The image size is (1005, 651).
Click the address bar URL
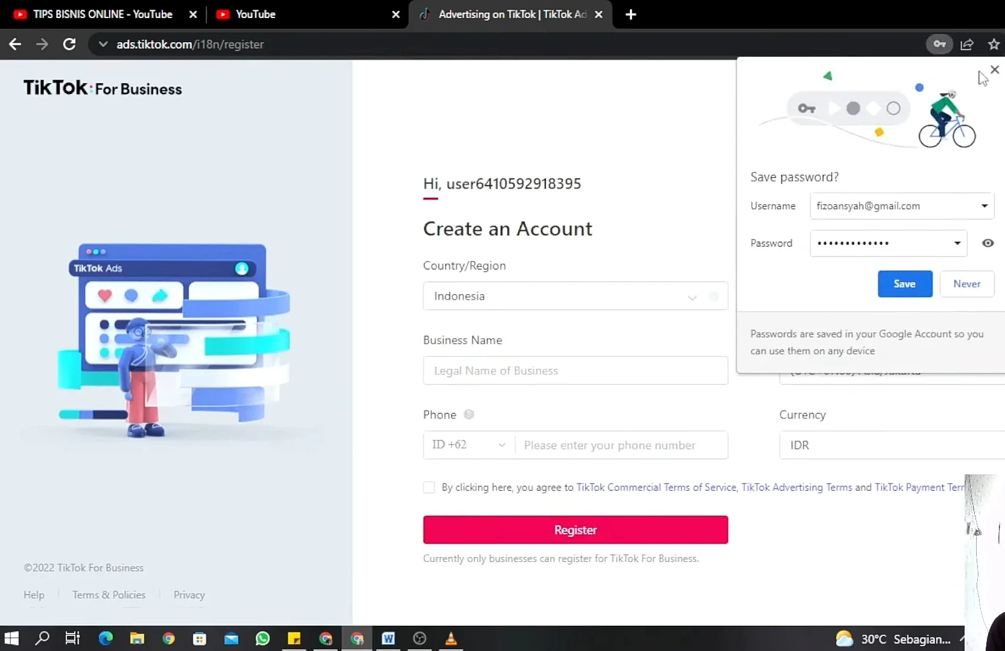190,44
